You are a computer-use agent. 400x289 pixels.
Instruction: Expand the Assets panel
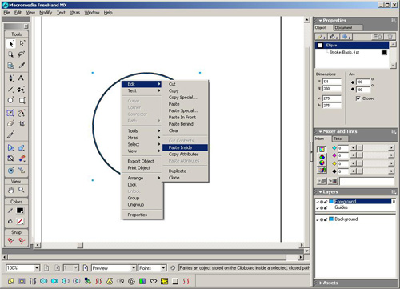pos(321,283)
